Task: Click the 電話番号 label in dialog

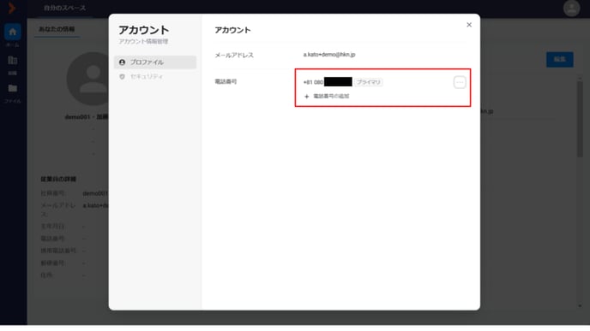Action: [226, 81]
